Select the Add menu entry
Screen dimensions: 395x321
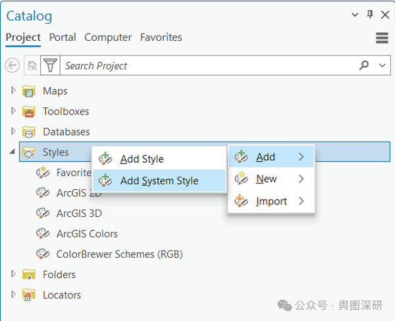[x=271, y=157]
